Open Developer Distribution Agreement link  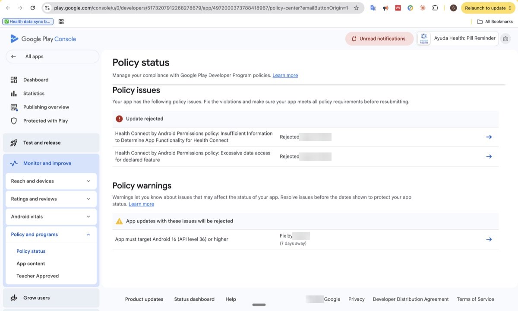pyautogui.click(x=411, y=299)
